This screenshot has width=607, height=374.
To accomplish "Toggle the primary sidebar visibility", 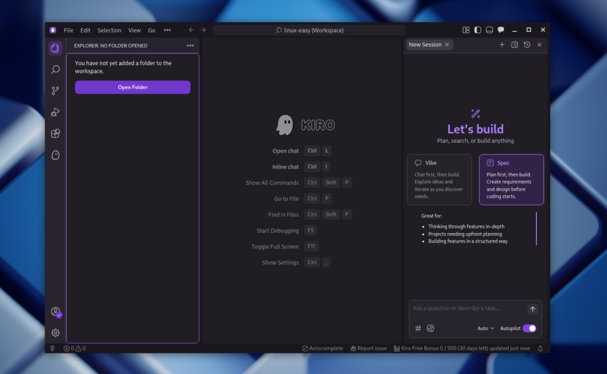I will point(477,30).
